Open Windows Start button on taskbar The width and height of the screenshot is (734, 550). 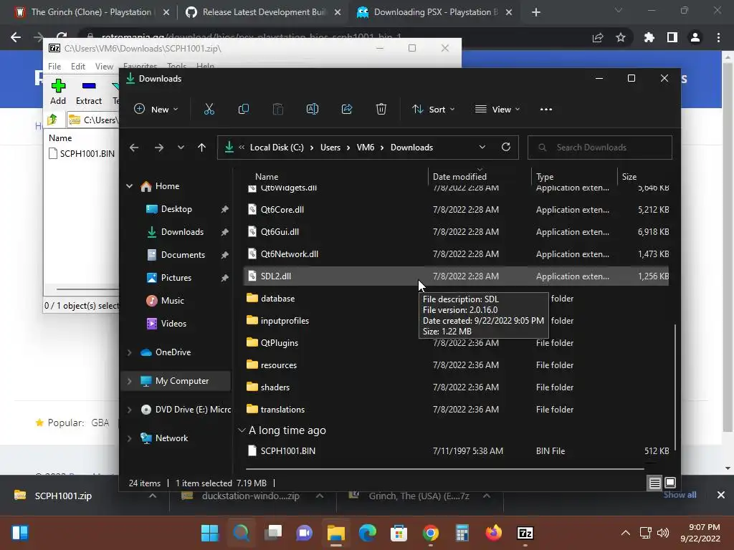210,533
